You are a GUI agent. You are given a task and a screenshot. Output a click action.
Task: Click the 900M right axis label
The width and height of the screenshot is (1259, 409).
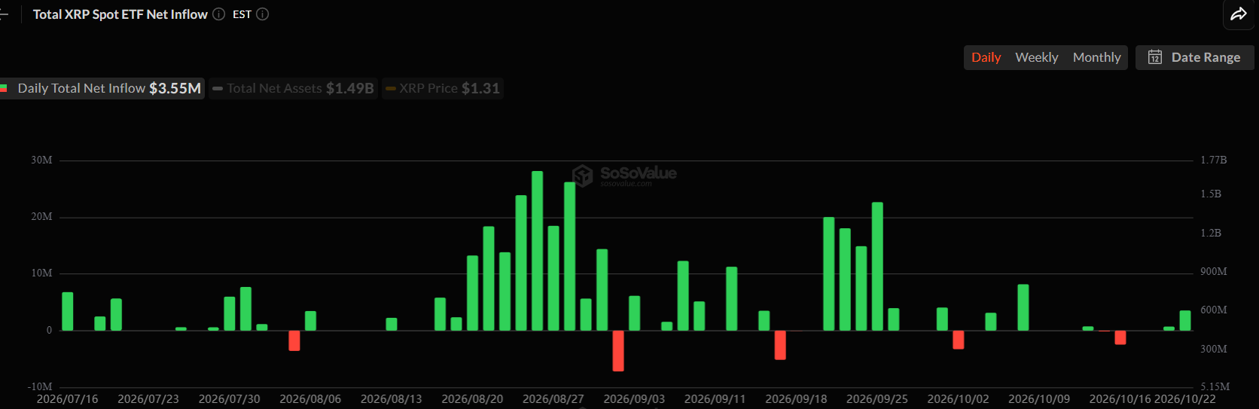1214,271
